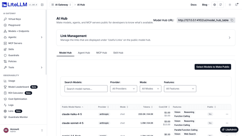Open Virtual Keys in sidebar
The width and height of the screenshot is (242, 136).
(x=14, y=19)
